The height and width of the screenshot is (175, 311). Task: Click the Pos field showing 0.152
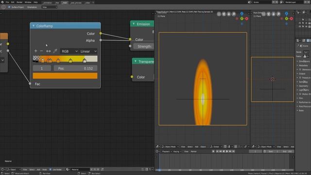(76, 68)
